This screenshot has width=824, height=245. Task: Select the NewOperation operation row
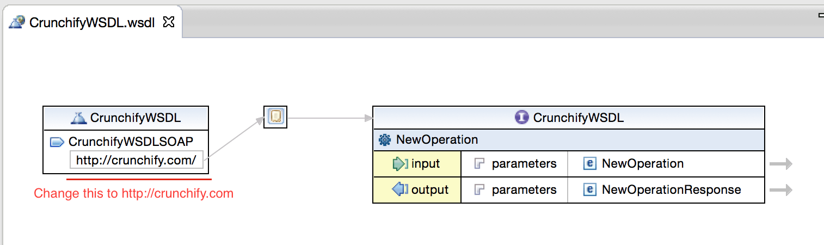point(569,140)
